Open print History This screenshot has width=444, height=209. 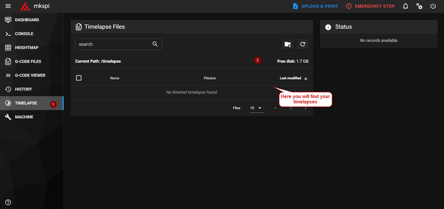click(32, 89)
